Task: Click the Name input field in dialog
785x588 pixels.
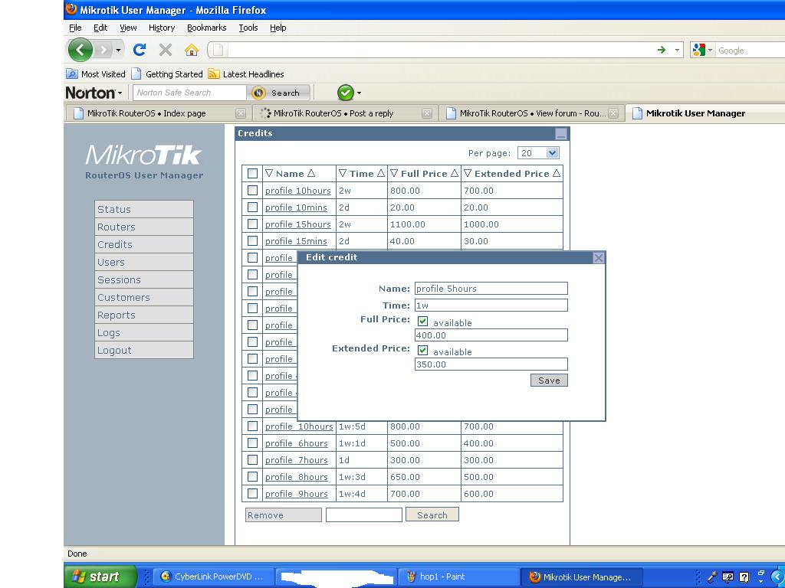Action: pyautogui.click(x=491, y=289)
